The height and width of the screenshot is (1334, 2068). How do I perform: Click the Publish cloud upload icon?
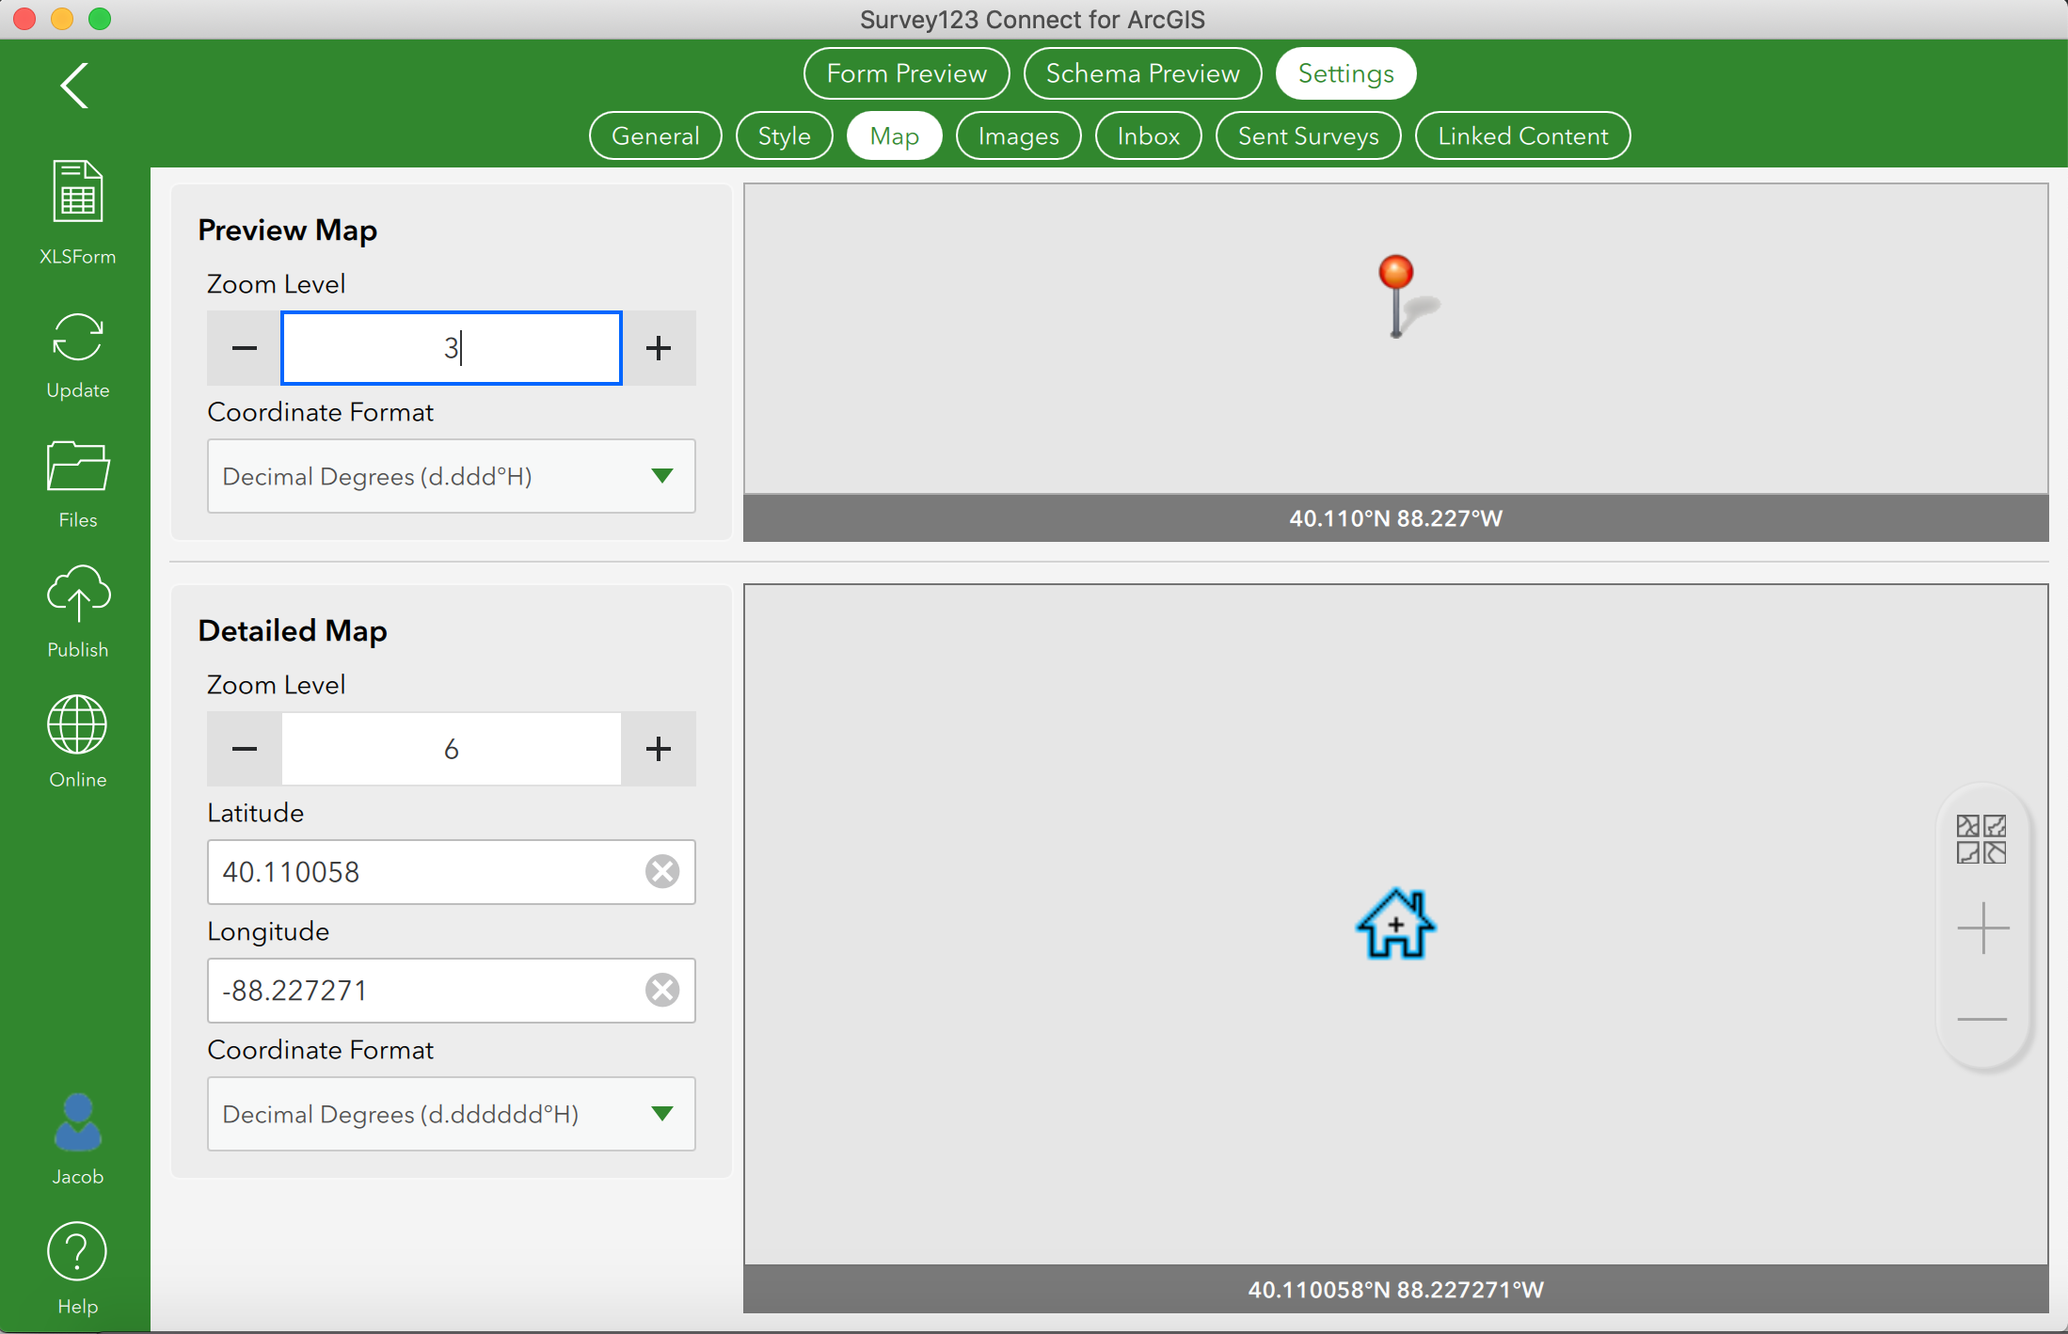click(77, 594)
